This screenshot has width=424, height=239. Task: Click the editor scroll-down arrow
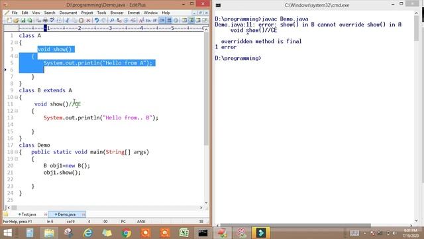(206, 202)
